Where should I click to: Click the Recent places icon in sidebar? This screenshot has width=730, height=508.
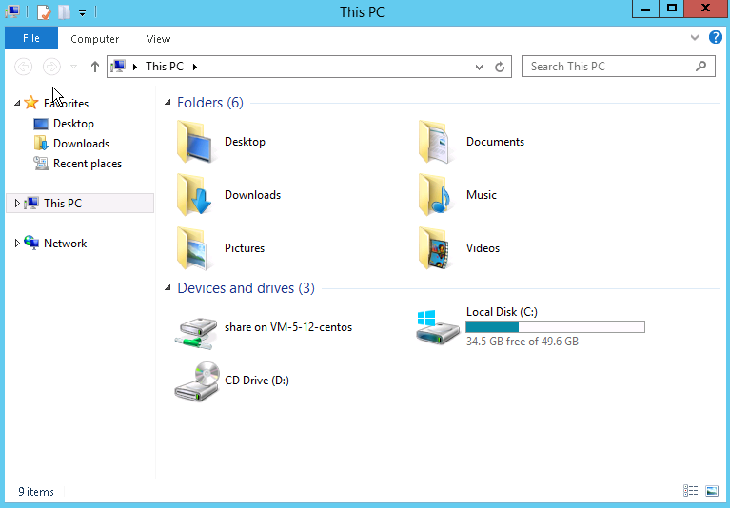click(x=41, y=164)
